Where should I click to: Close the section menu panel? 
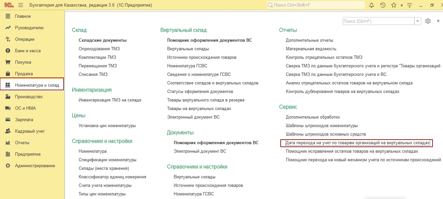tap(438, 21)
